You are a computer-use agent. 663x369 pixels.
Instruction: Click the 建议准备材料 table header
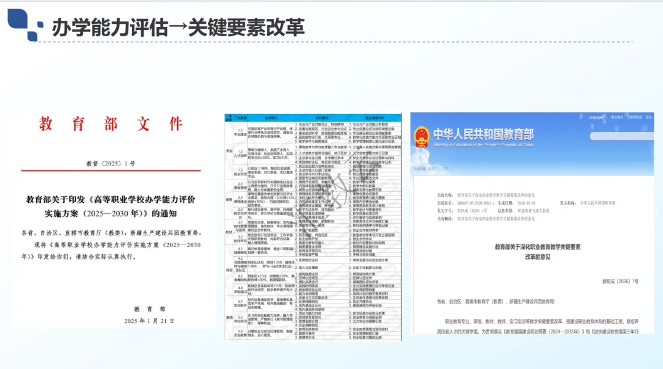[375, 118]
